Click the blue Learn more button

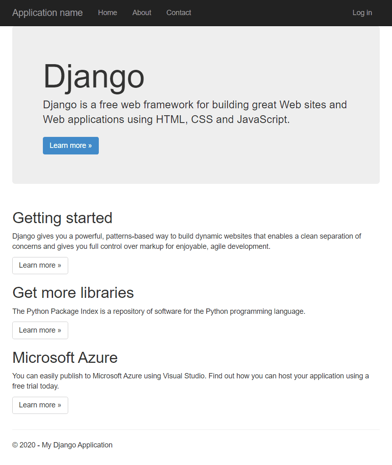(71, 145)
